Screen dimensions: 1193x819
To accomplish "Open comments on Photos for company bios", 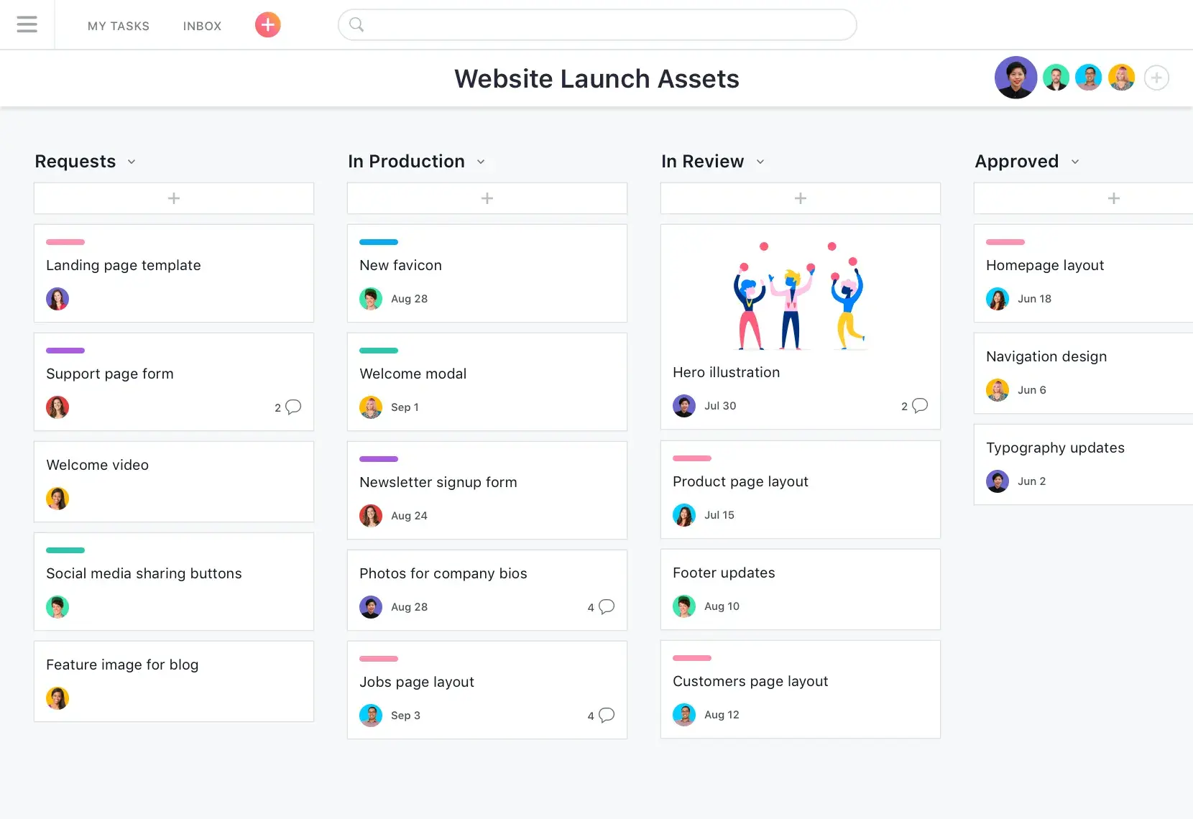I will coord(601,607).
